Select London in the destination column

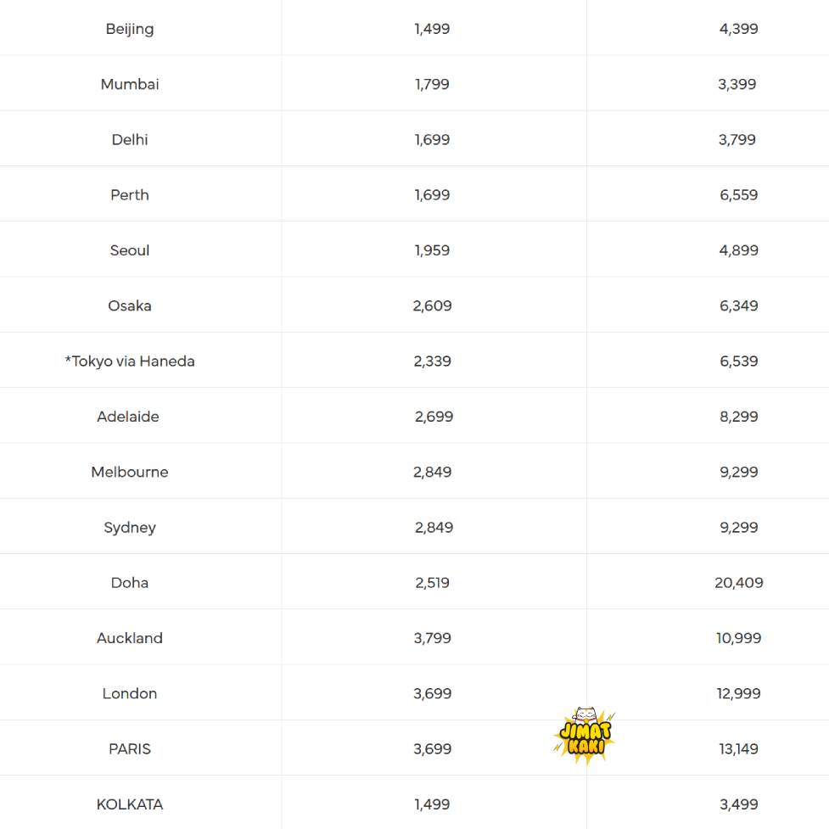pos(130,693)
